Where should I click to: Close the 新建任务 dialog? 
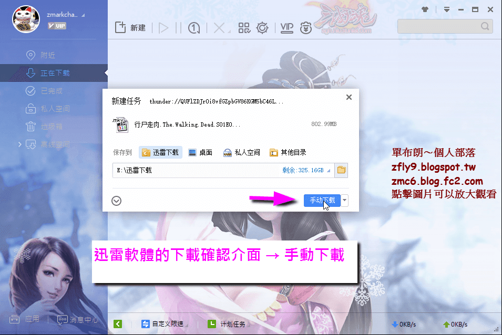[349, 97]
